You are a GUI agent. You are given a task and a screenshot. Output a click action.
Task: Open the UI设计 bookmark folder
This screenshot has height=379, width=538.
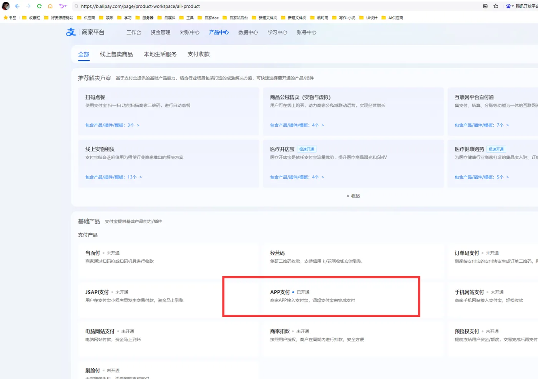point(369,18)
